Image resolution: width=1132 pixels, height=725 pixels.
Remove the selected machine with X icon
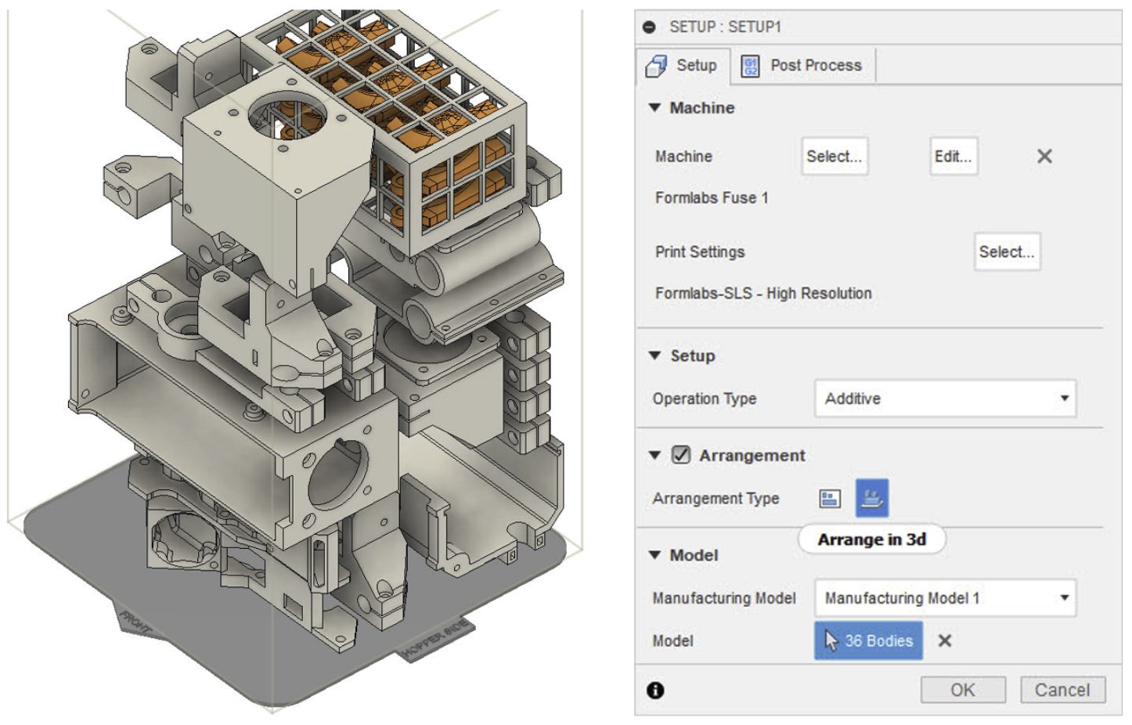point(1044,157)
